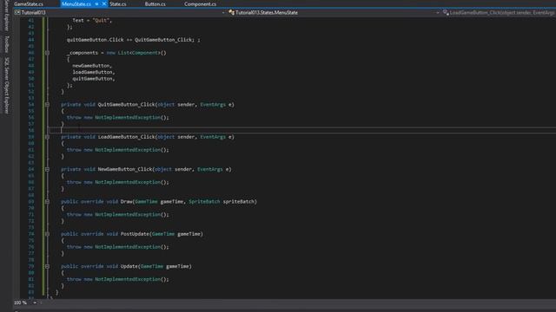Viewport: 556px width, 312px height.
Task: Close the MenuState.cs tab
Action: [x=104, y=3]
